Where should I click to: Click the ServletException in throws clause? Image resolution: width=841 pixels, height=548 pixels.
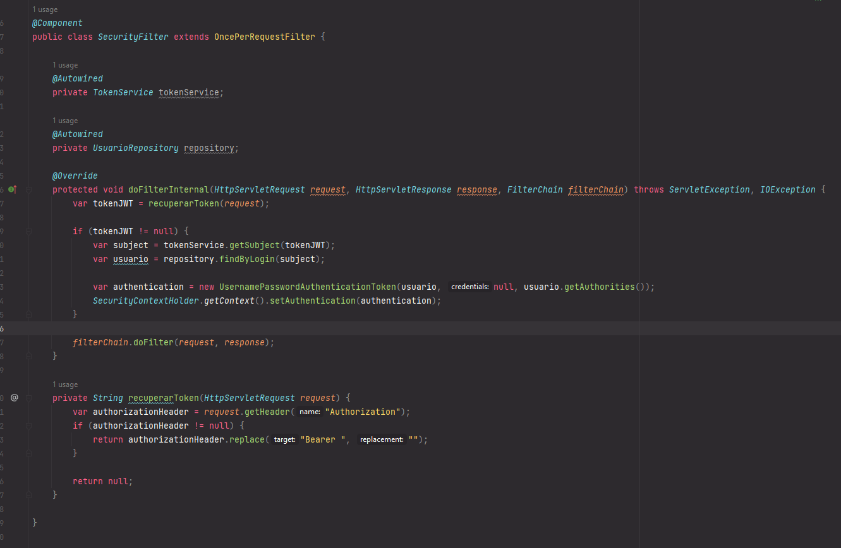coord(710,189)
